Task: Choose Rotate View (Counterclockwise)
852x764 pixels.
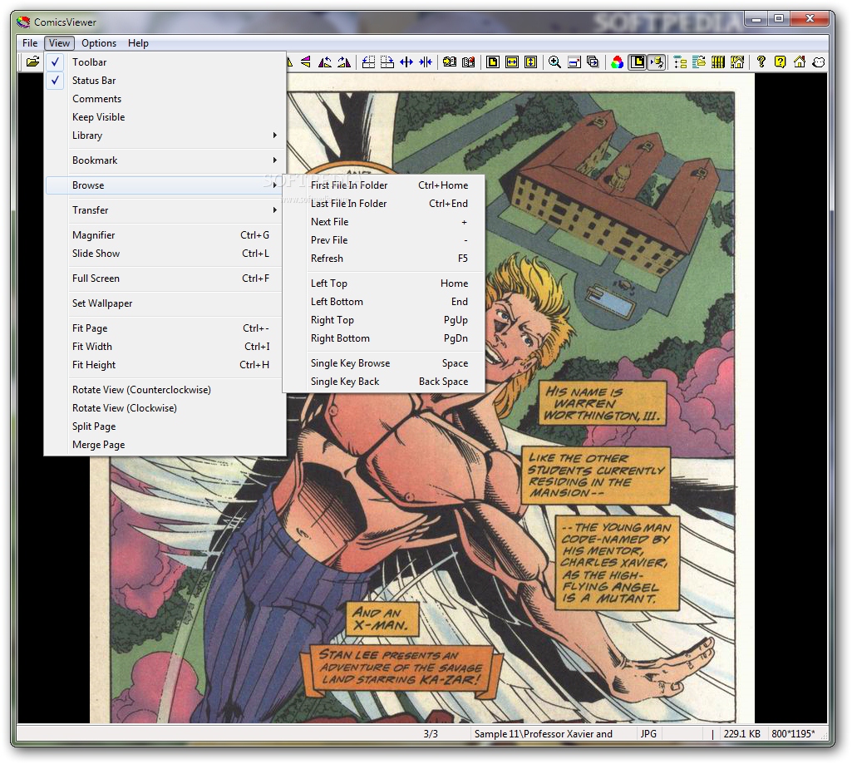Action: [x=165, y=390]
